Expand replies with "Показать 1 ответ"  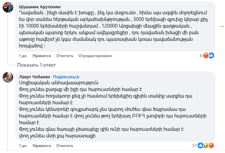tap(36, 65)
